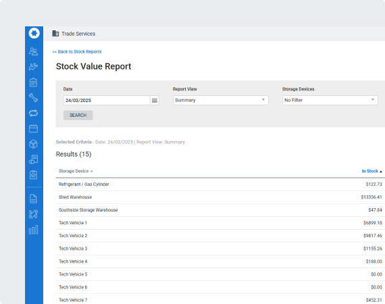Click the $188.00 stock value

pos(374,261)
